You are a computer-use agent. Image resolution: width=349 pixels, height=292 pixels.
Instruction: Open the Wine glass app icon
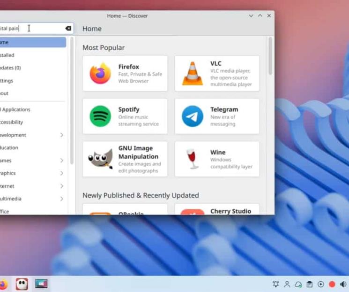point(193,159)
